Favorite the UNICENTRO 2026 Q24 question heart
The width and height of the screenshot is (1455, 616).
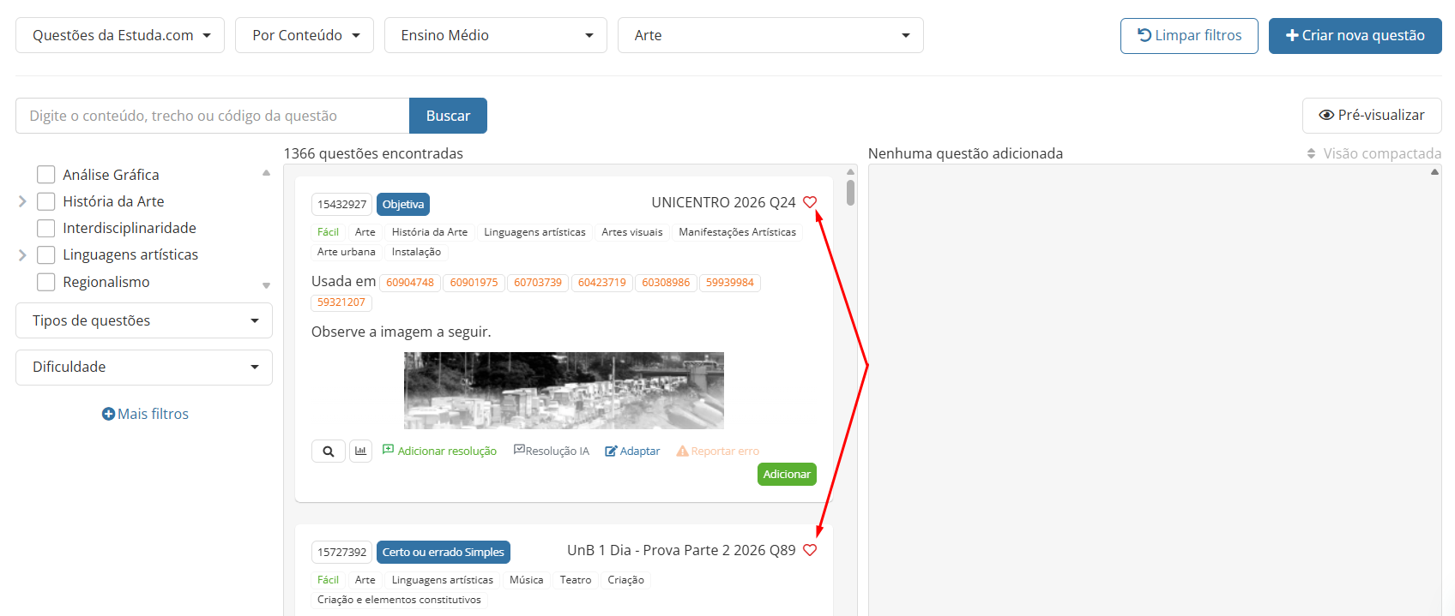pos(810,202)
